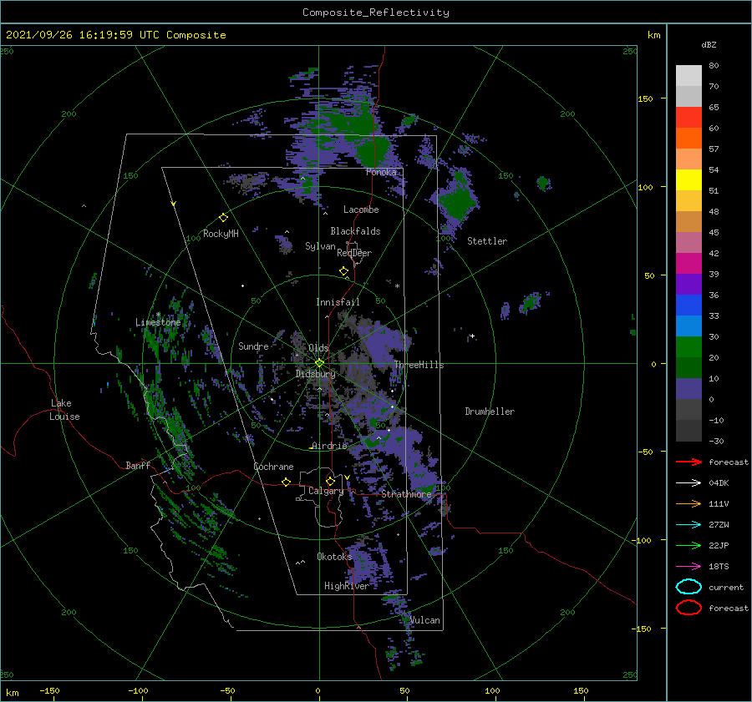Image resolution: width=752 pixels, height=702 pixels.
Task: Click the Composite_Reflectivity title text
Action: 375,13
